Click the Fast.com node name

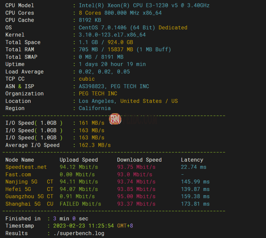(18, 174)
